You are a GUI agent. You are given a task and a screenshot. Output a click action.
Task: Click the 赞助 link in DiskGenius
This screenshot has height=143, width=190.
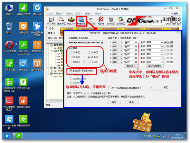(x=175, y=14)
